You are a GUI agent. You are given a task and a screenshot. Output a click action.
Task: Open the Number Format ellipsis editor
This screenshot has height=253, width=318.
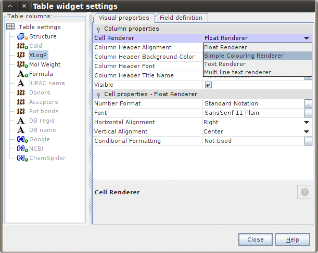pyautogui.click(x=308, y=103)
